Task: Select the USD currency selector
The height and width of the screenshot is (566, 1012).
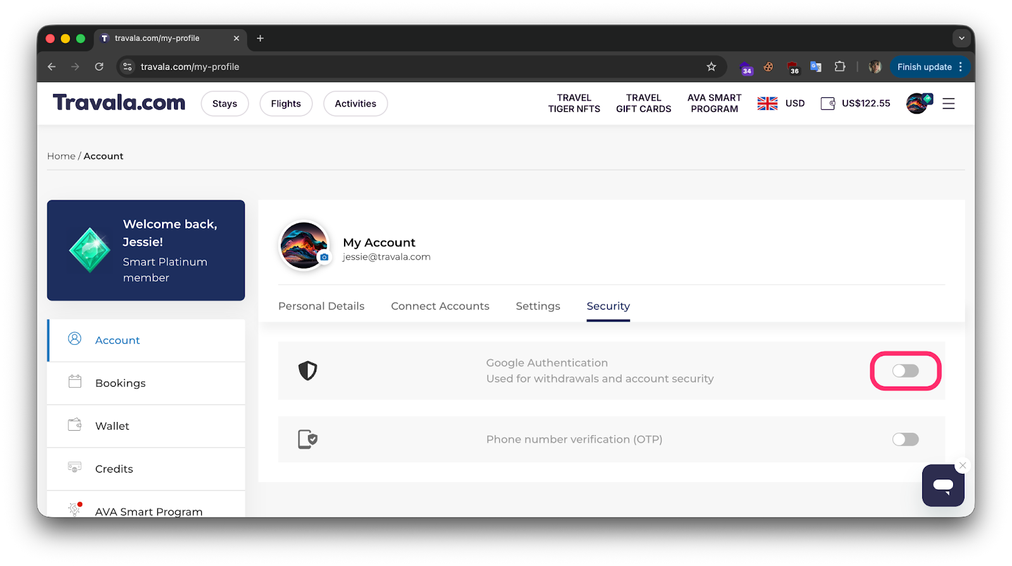Action: pos(795,103)
